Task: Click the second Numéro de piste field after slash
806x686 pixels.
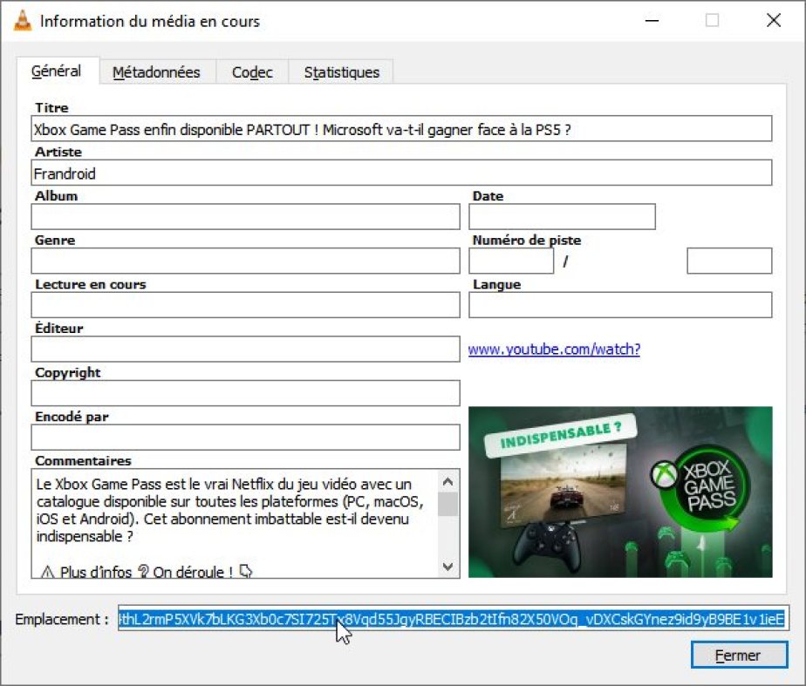Action: click(729, 261)
